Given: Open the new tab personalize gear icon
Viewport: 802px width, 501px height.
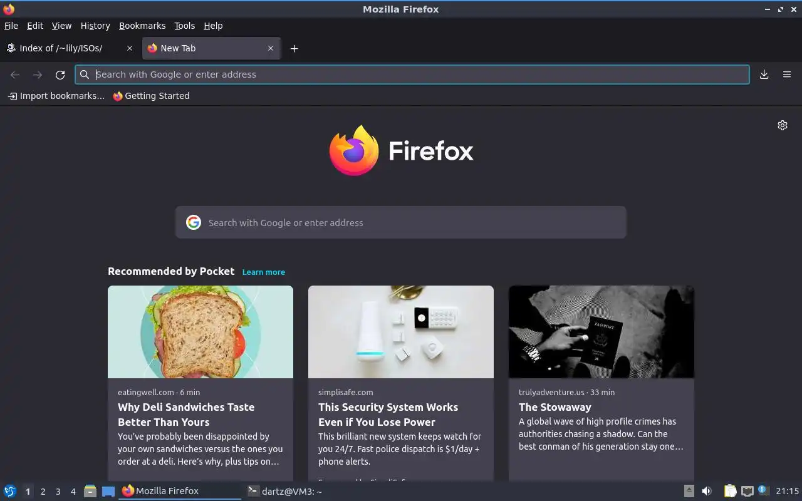Looking at the screenshot, I should pyautogui.click(x=783, y=125).
